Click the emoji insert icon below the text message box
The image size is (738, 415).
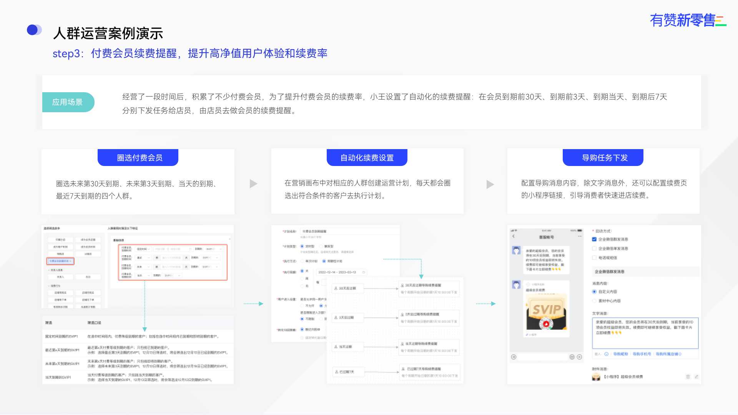click(x=606, y=354)
